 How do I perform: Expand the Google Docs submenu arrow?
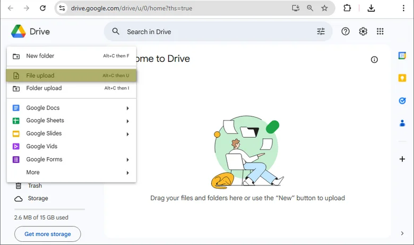[127, 108]
